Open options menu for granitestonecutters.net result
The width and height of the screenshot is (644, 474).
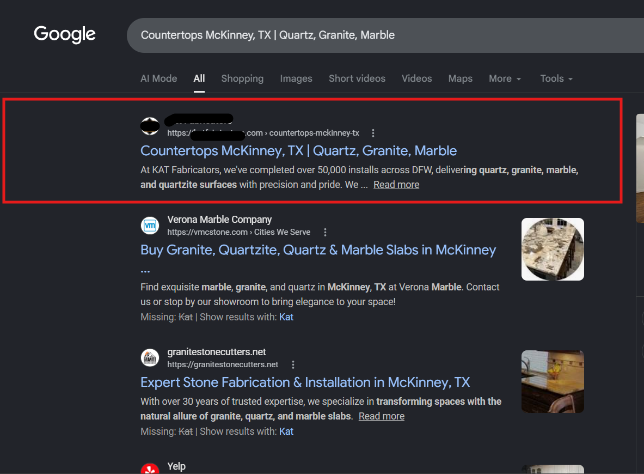click(293, 364)
